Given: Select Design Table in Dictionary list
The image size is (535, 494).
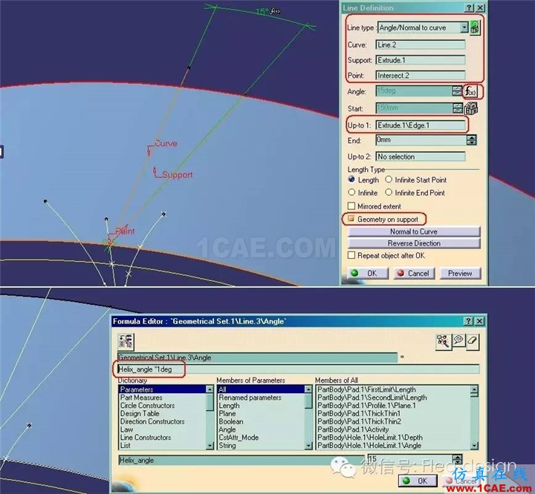Looking at the screenshot, I should click(163, 414).
